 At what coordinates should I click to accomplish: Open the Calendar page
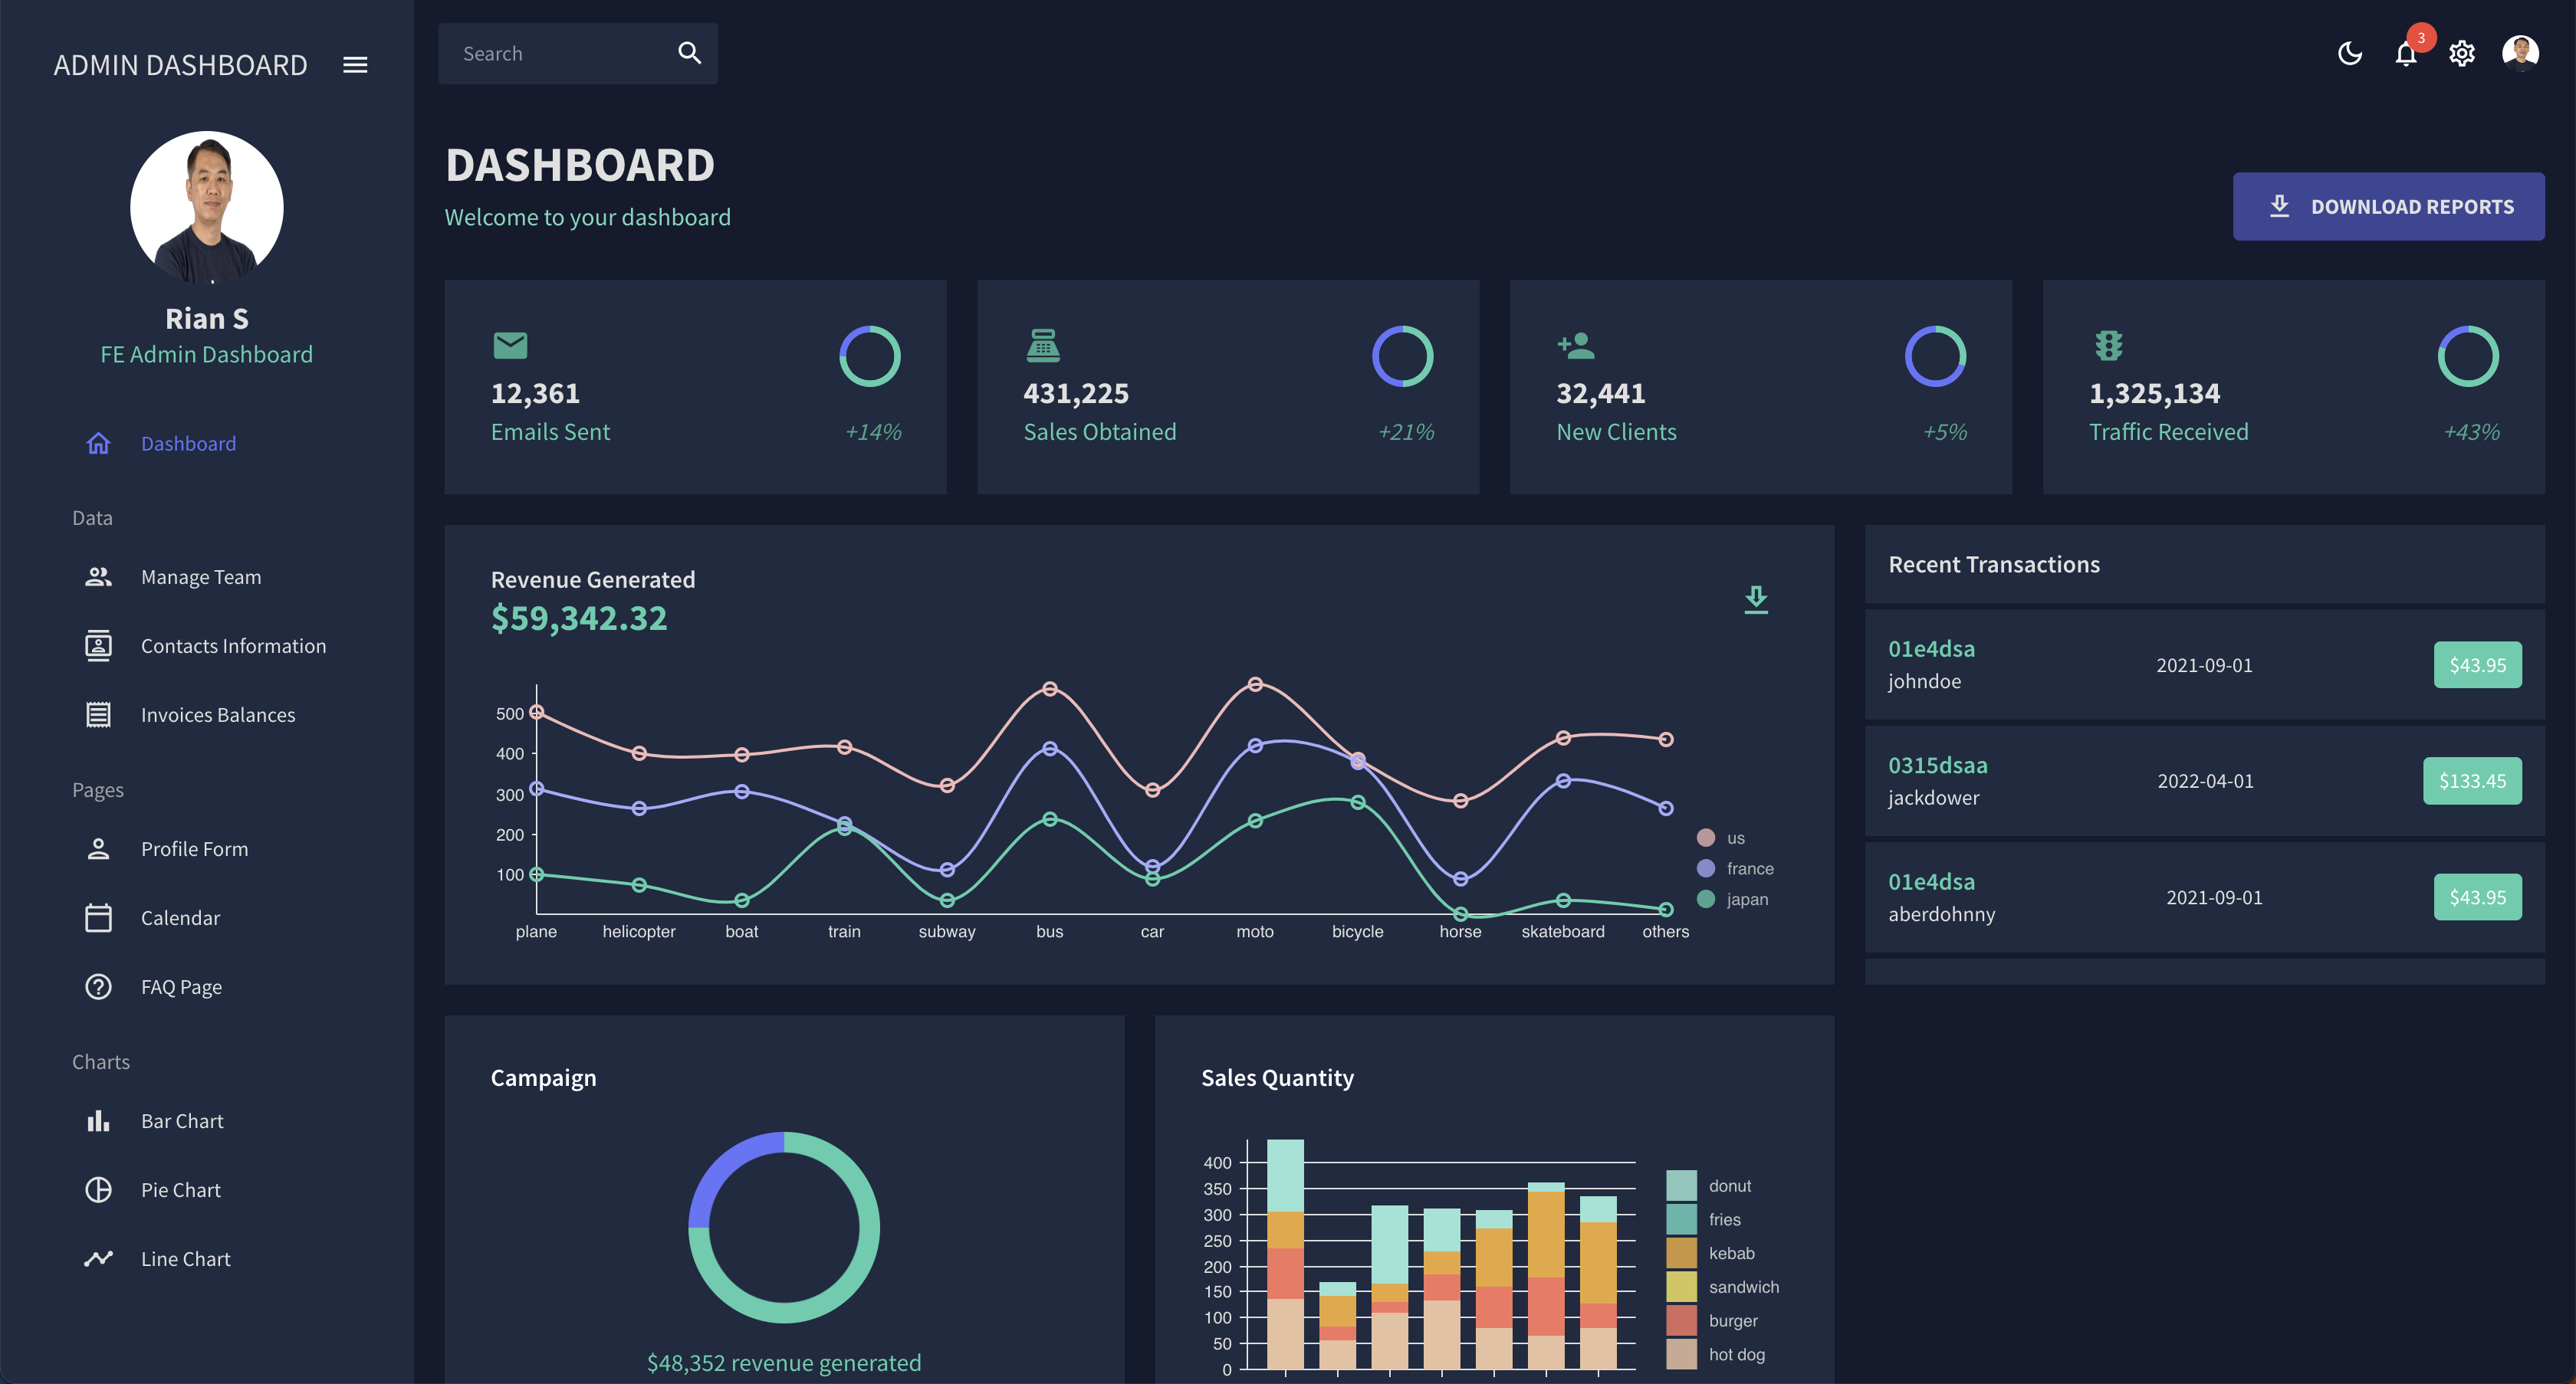[x=180, y=917]
